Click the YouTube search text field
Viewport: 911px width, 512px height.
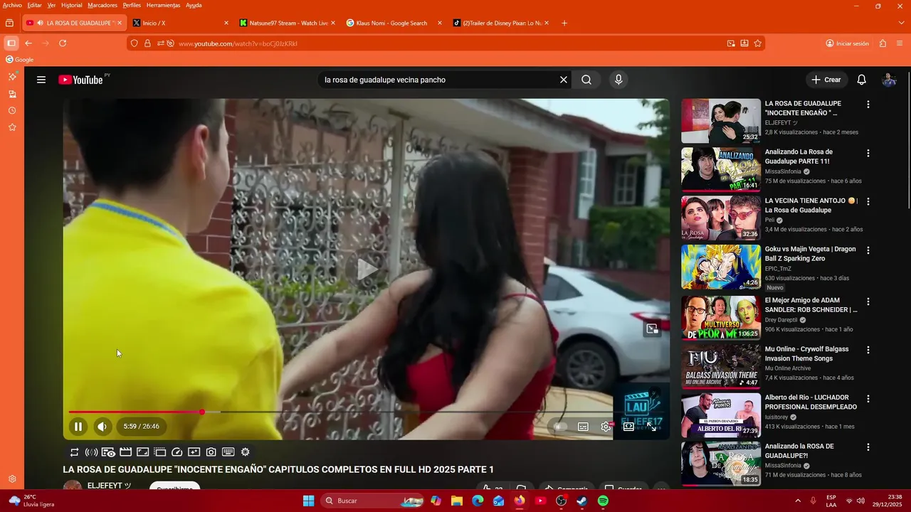(438, 80)
